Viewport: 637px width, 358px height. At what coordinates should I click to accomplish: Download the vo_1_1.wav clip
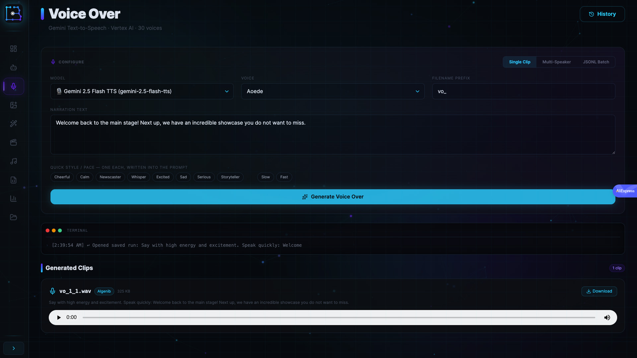pos(599,291)
